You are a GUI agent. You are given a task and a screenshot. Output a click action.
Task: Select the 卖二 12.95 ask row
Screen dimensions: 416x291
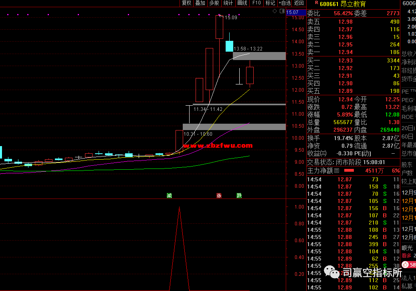click(x=353, y=44)
